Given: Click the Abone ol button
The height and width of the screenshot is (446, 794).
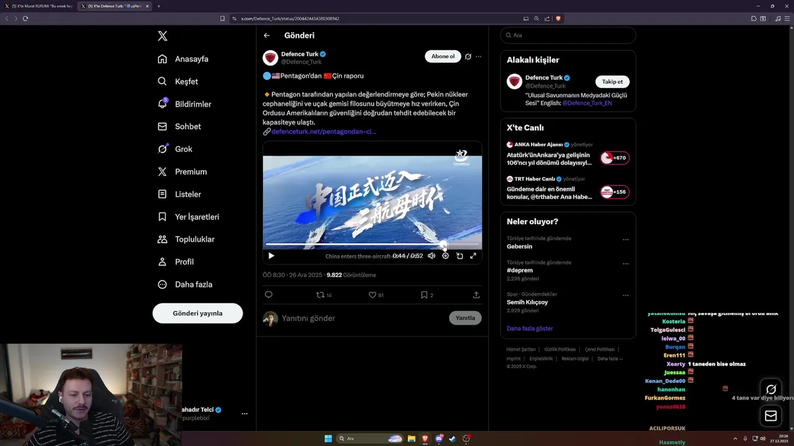Looking at the screenshot, I should coord(443,56).
